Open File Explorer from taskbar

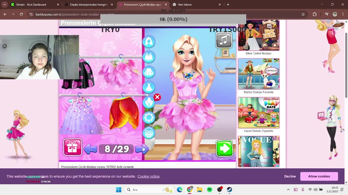[200, 190]
